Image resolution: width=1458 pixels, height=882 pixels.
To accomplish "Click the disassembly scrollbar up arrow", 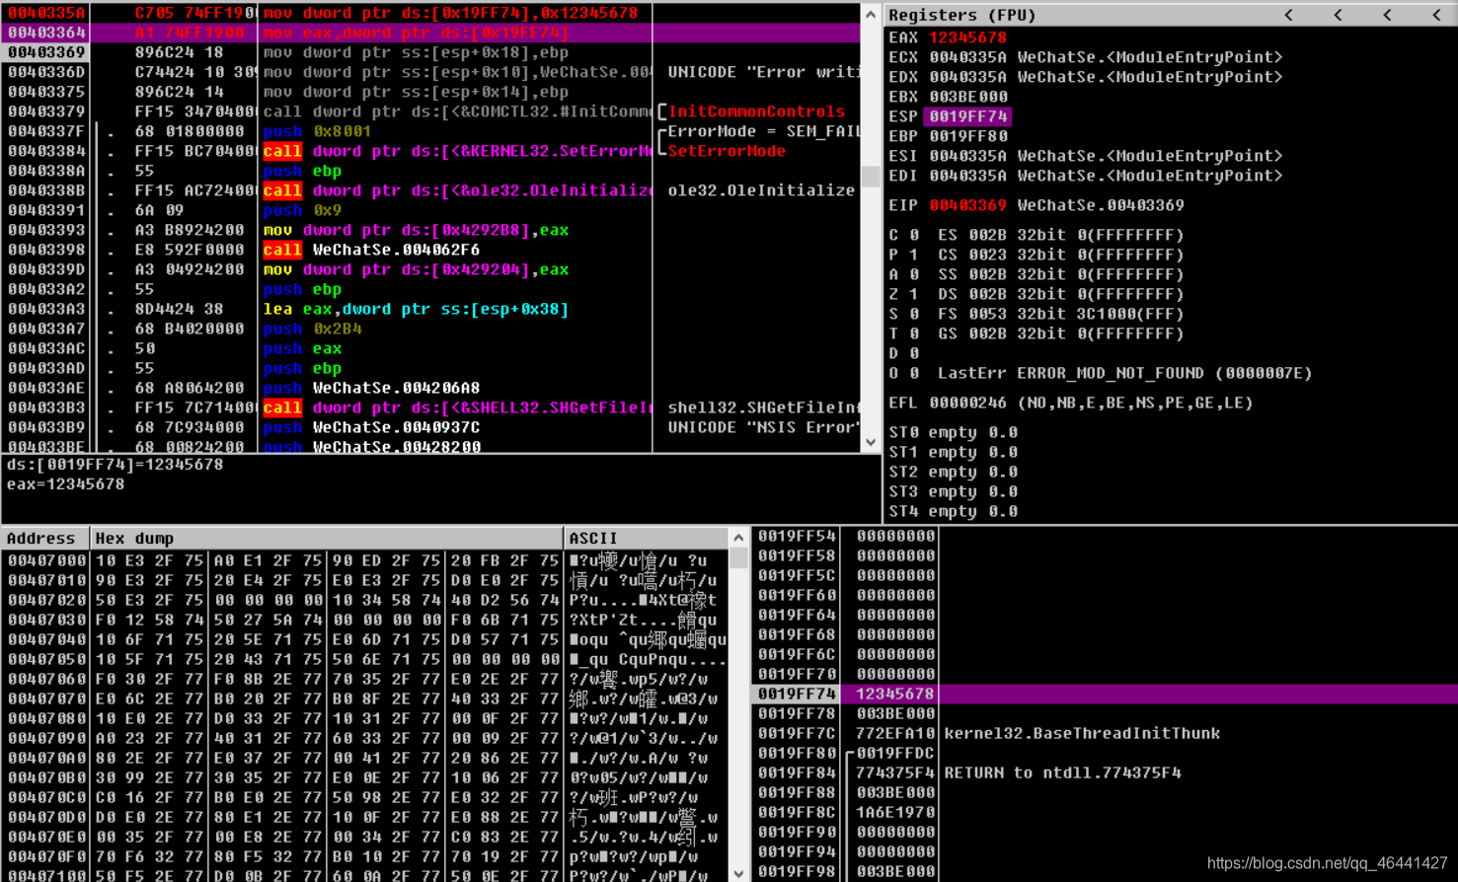I will point(870,14).
